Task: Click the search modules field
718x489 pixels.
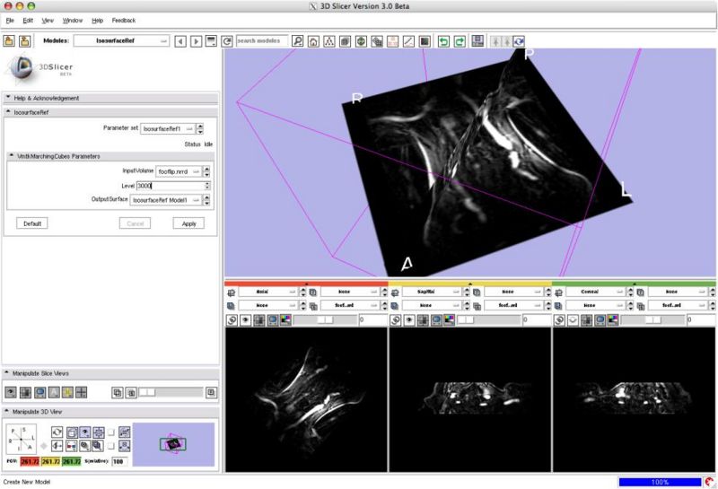Action: pos(262,40)
